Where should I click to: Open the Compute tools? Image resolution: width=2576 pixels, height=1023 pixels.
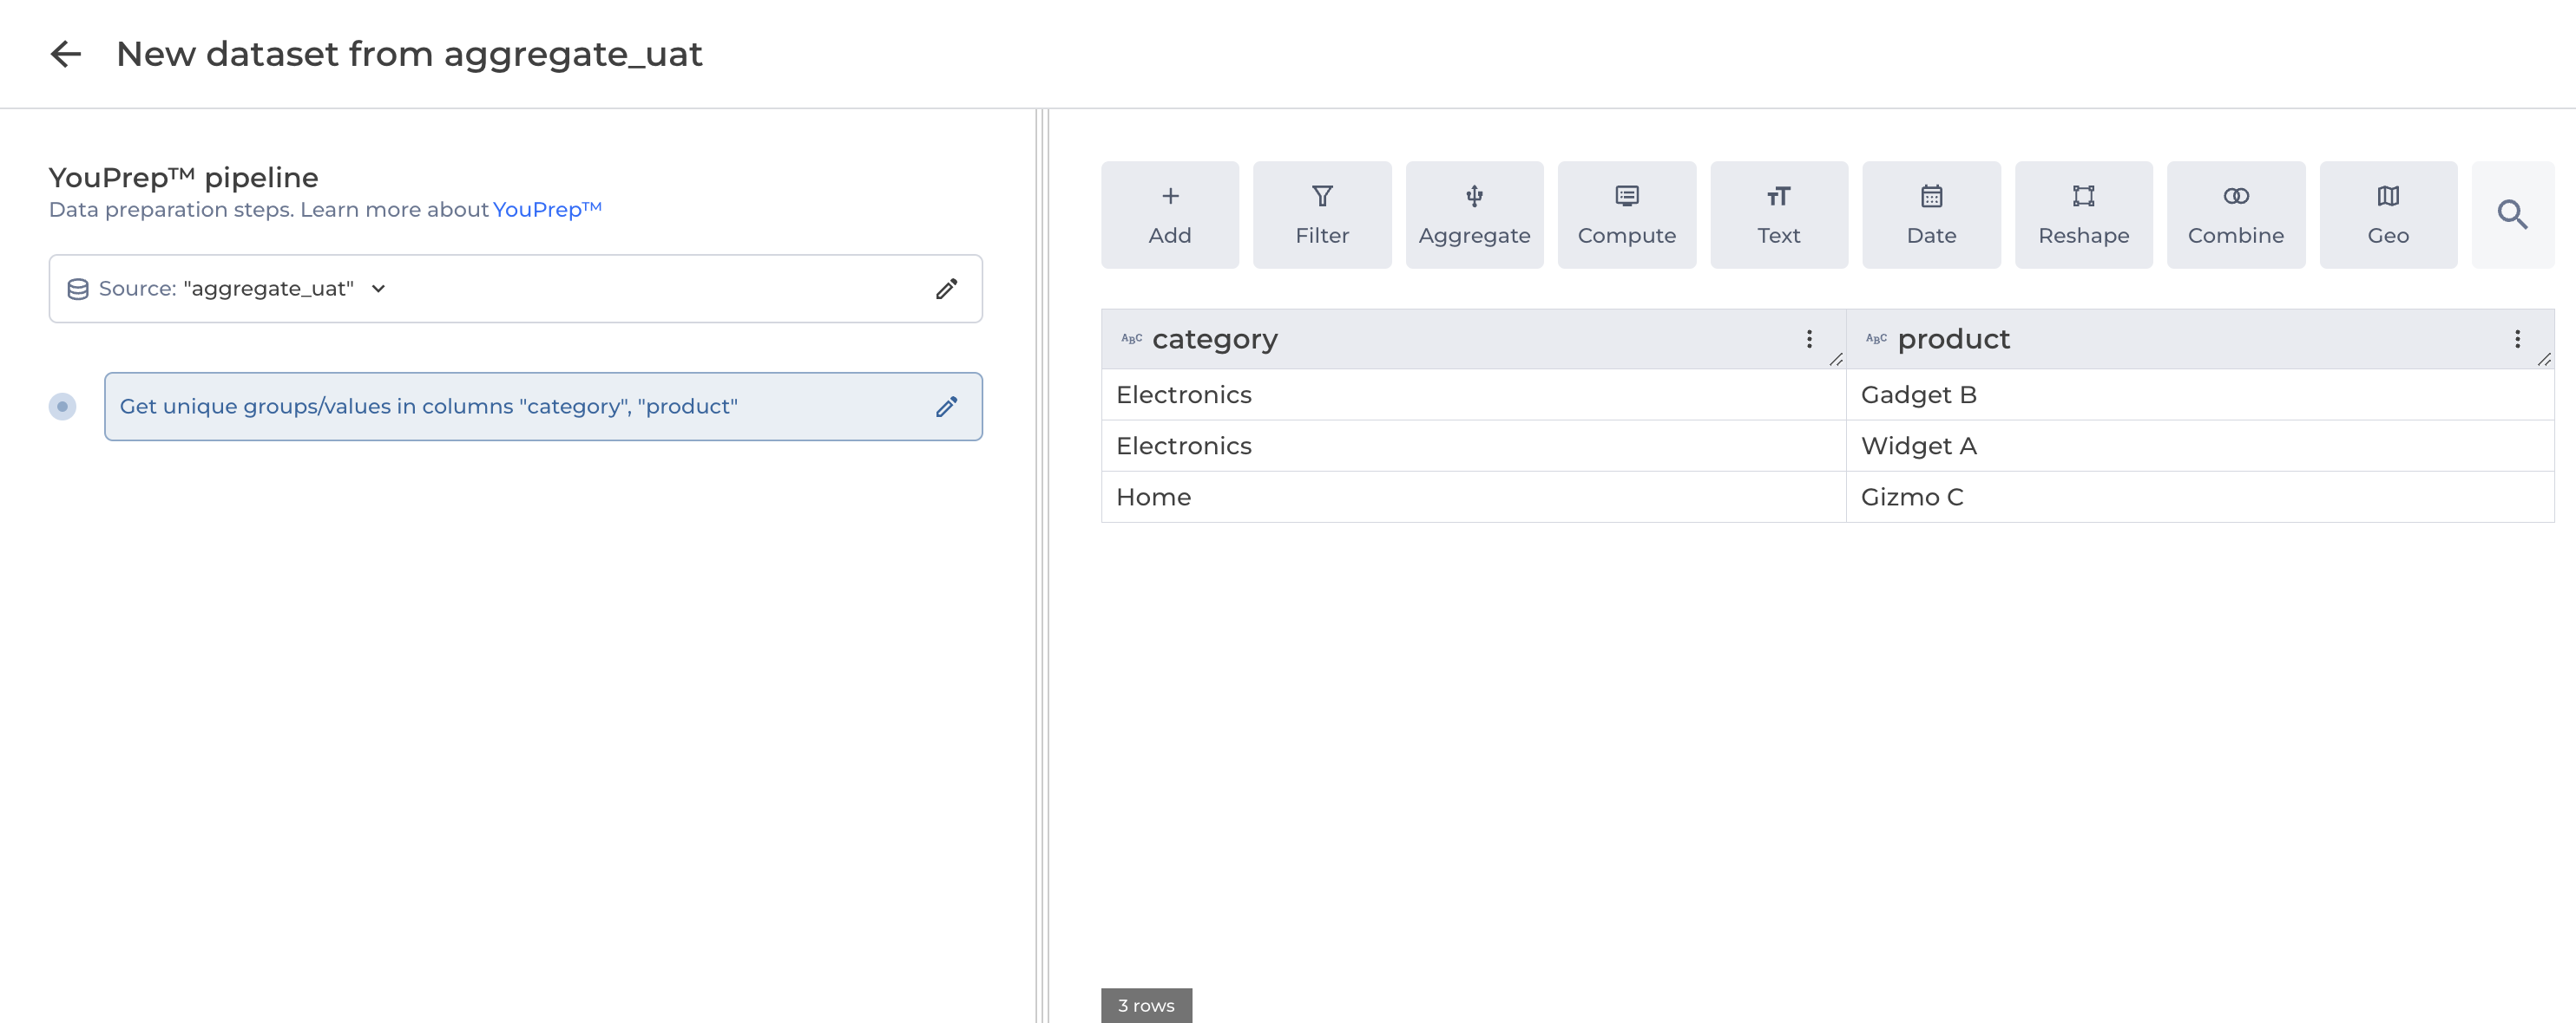[x=1626, y=215]
